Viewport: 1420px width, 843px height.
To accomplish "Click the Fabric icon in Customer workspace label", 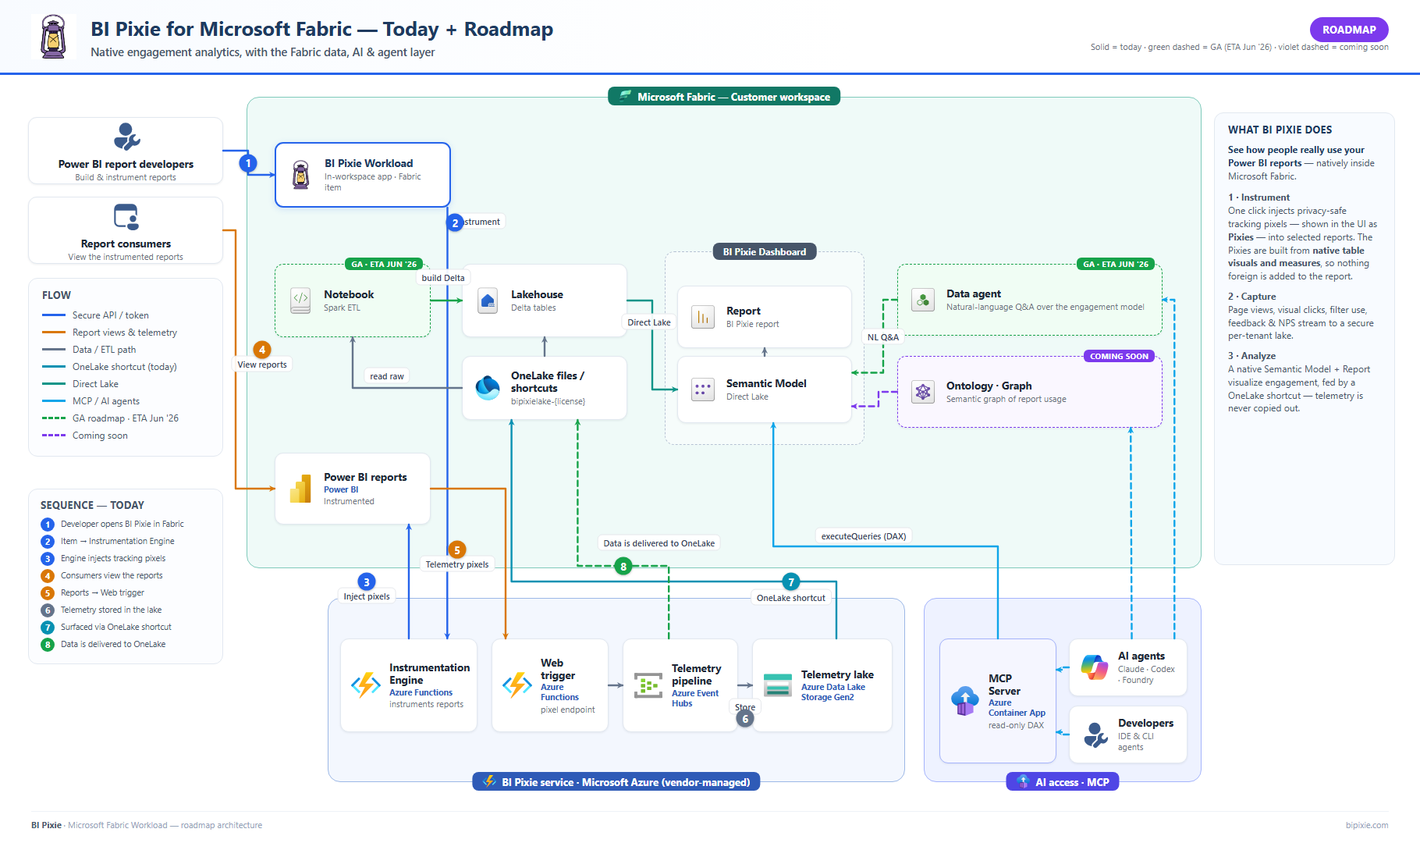I will 625,96.
